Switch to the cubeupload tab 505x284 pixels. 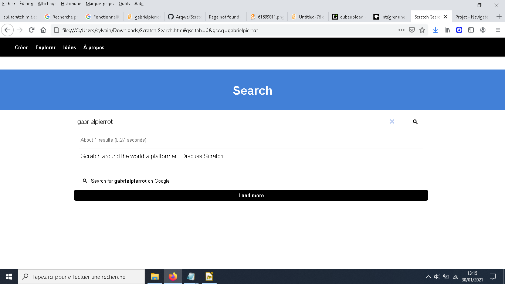[x=349, y=17]
